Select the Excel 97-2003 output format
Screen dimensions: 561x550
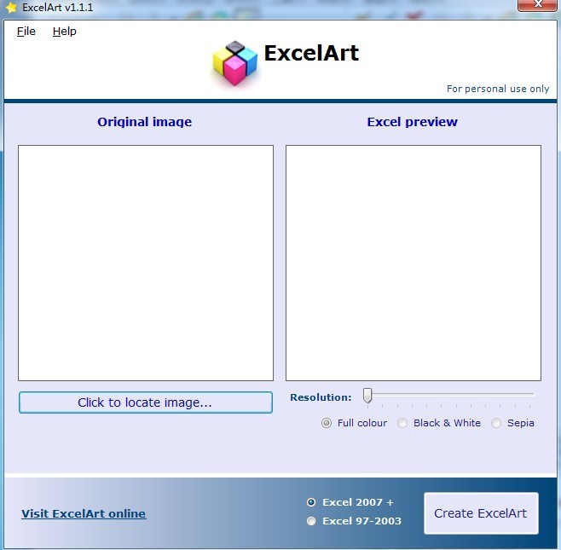coord(311,521)
